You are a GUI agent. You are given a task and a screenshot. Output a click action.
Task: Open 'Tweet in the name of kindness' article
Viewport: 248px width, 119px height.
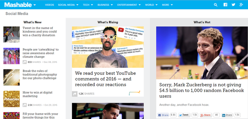pos(40,32)
